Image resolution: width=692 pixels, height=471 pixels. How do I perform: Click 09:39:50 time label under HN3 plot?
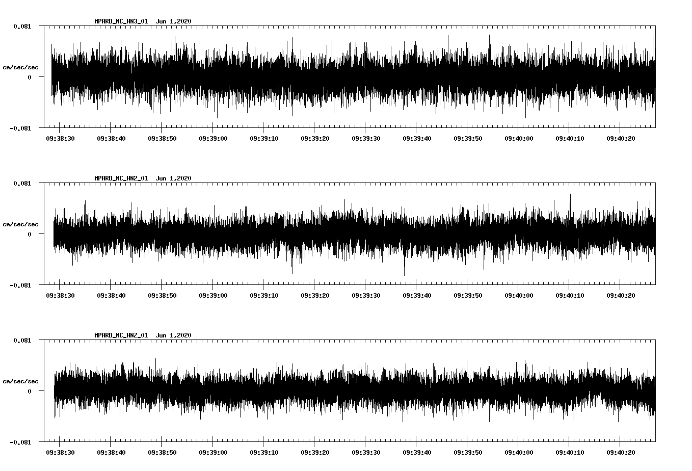pyautogui.click(x=468, y=138)
